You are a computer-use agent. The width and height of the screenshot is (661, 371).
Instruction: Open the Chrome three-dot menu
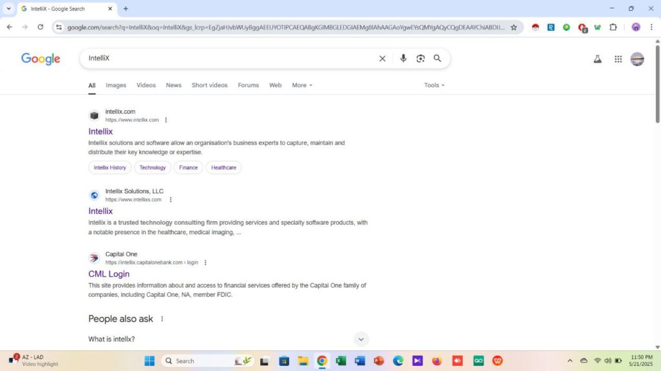[651, 27]
